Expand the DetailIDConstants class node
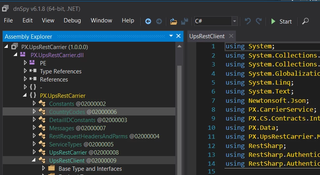This screenshot has height=175, width=320. point(34,119)
